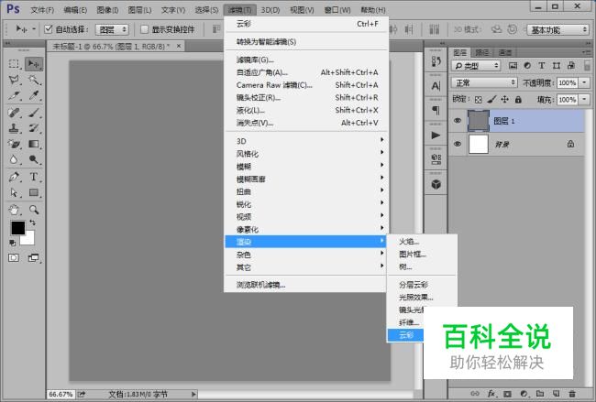Screen dimensions: 596x402
Task: Select the Crop tool
Action: coord(14,95)
